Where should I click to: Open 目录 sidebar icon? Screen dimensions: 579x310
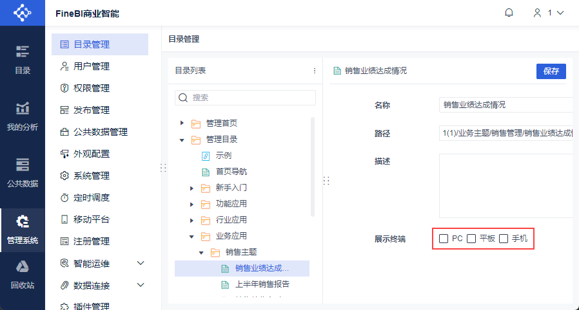tap(22, 60)
